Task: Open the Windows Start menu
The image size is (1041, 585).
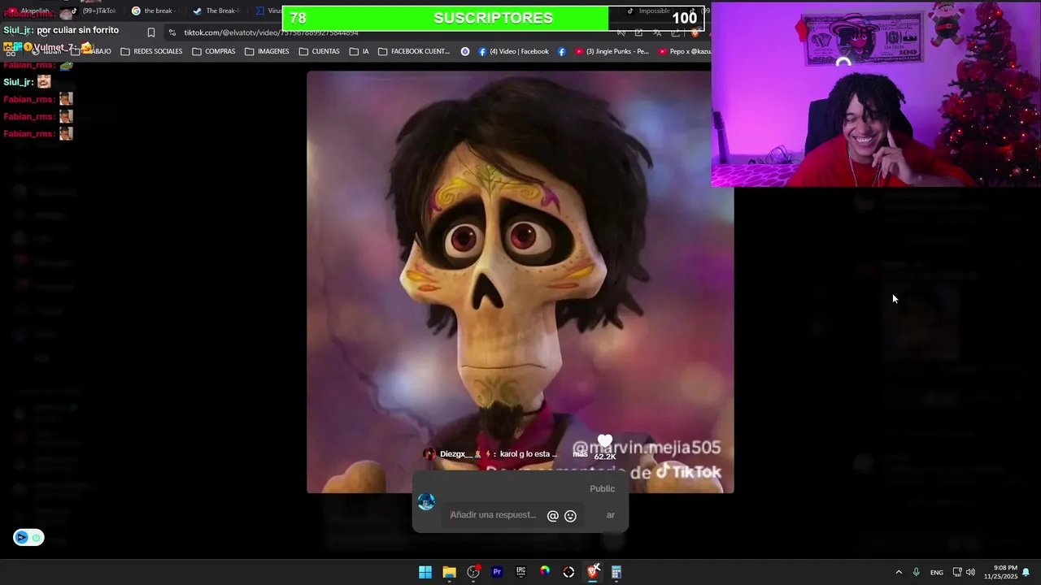Action: (x=425, y=572)
